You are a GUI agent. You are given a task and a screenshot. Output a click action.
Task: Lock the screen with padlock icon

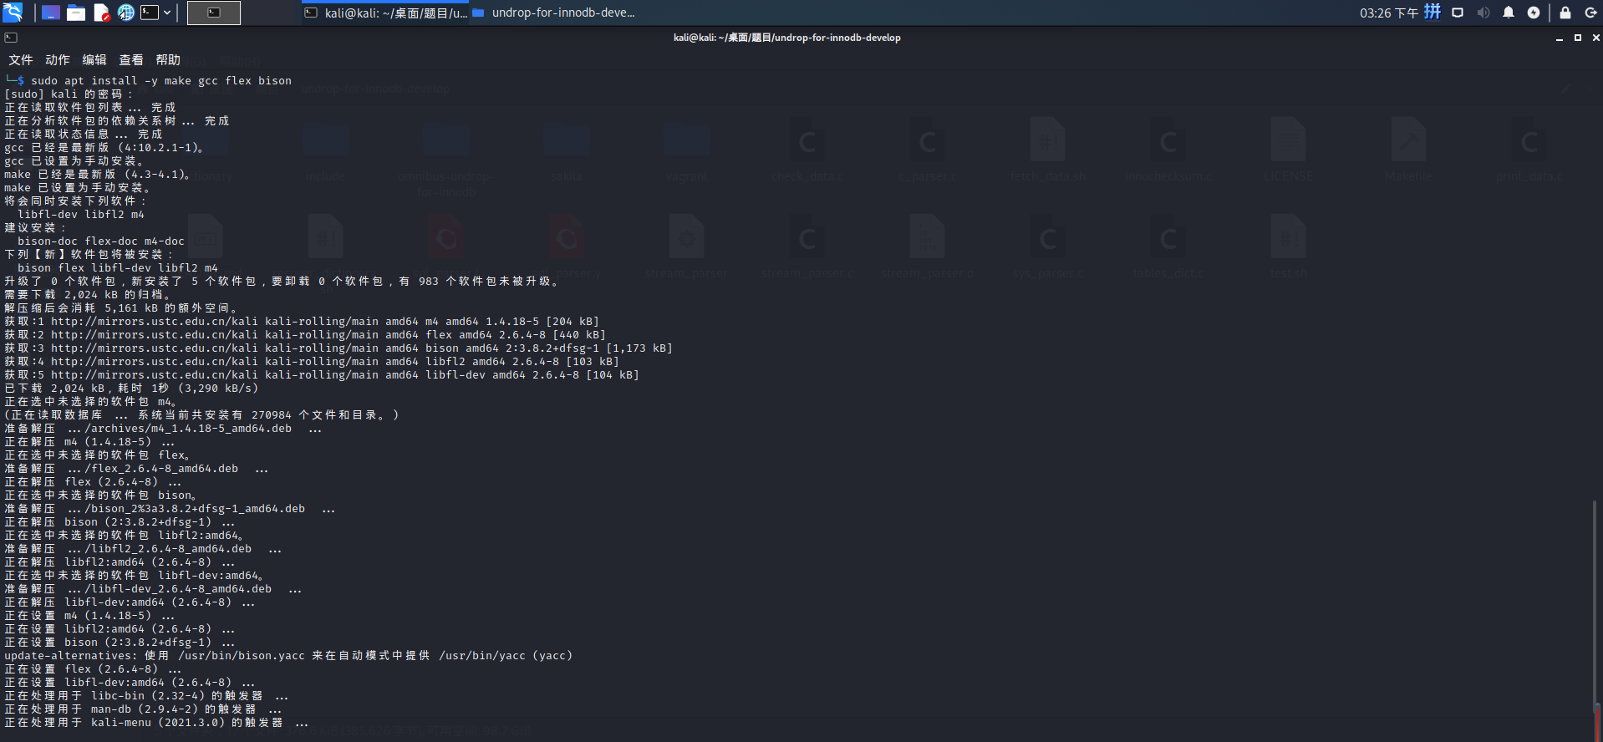1565,13
